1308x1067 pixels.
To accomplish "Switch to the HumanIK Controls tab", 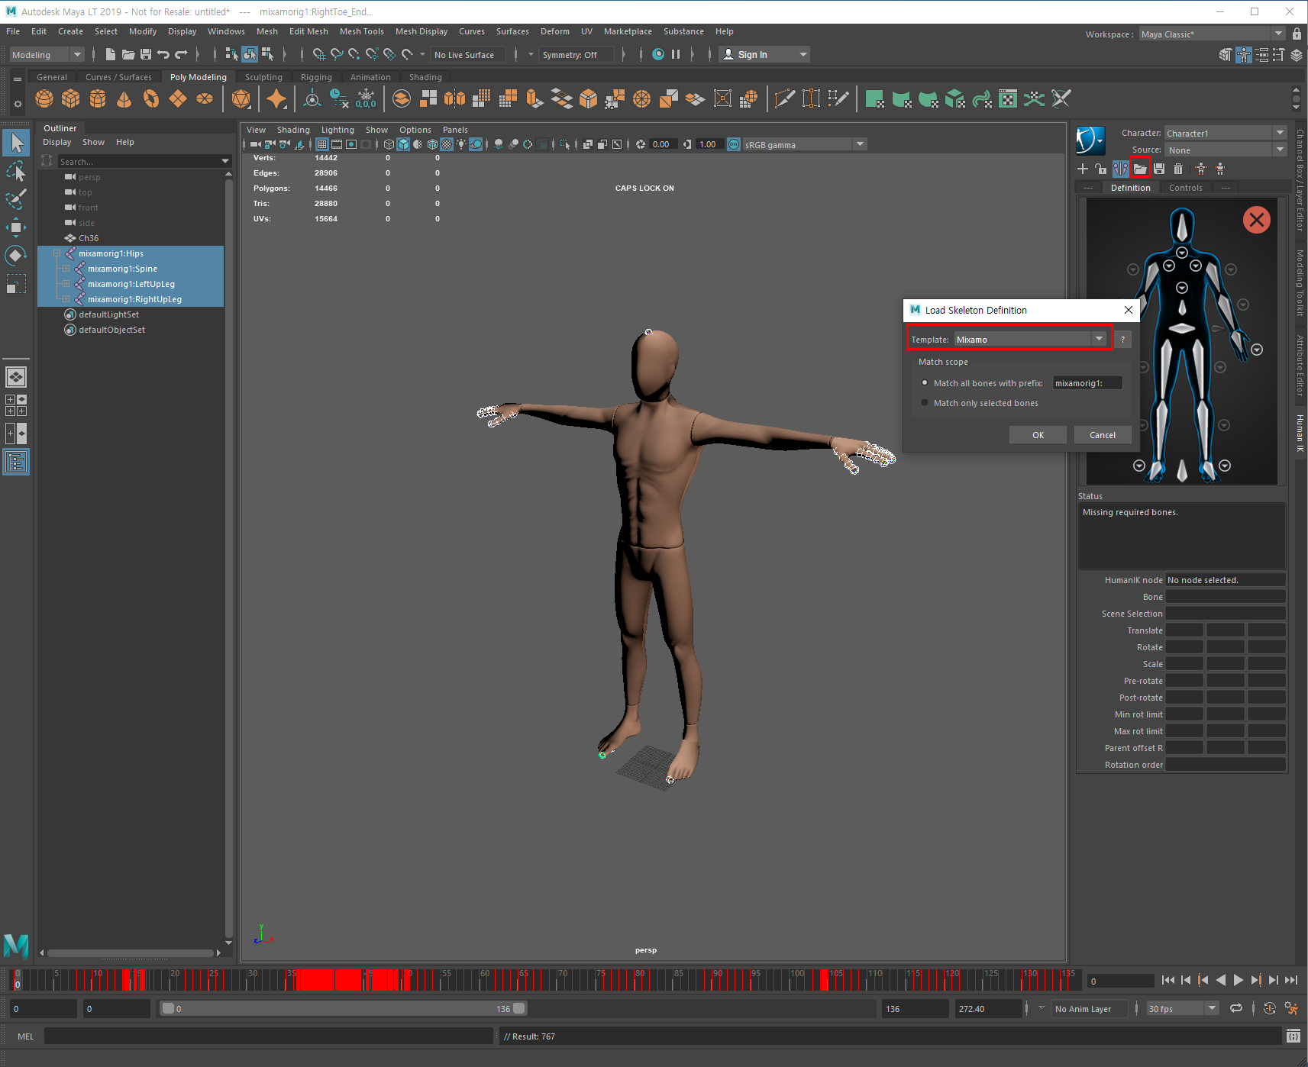I will [1185, 188].
